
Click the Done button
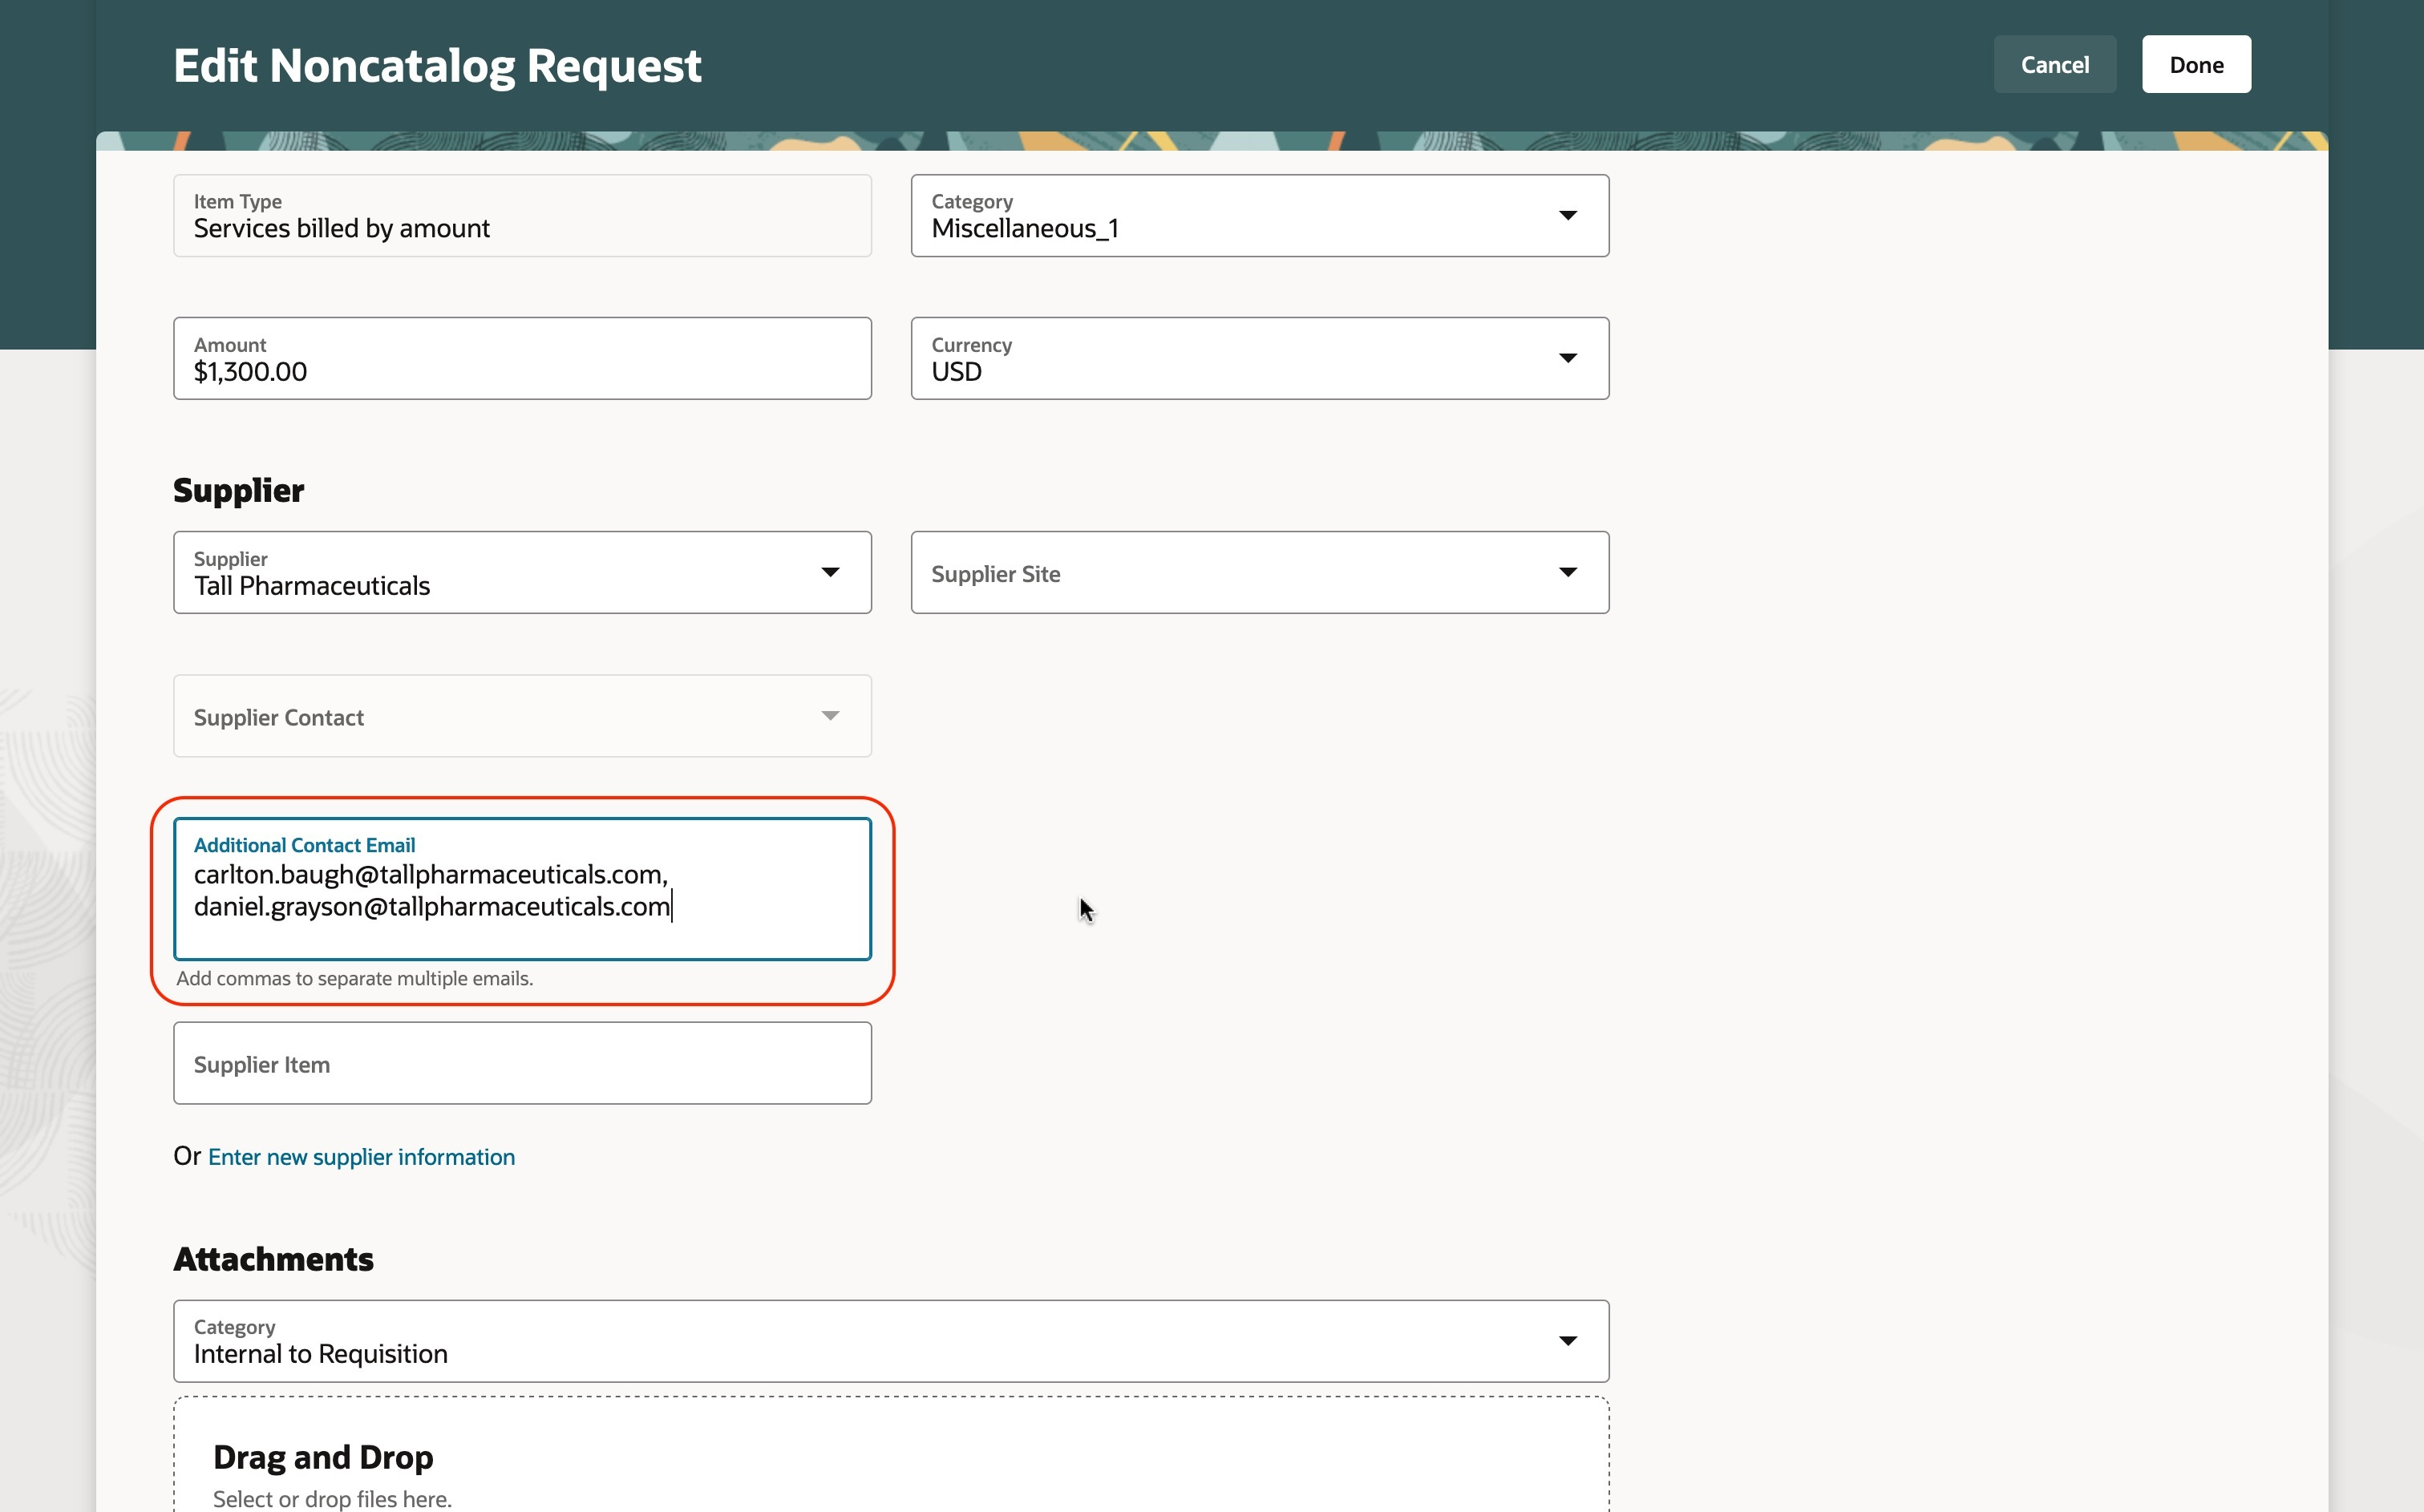pyautogui.click(x=2196, y=65)
